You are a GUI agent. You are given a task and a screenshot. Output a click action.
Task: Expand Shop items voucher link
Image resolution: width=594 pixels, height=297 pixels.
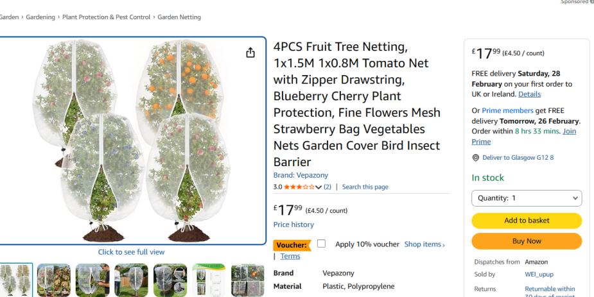click(424, 244)
